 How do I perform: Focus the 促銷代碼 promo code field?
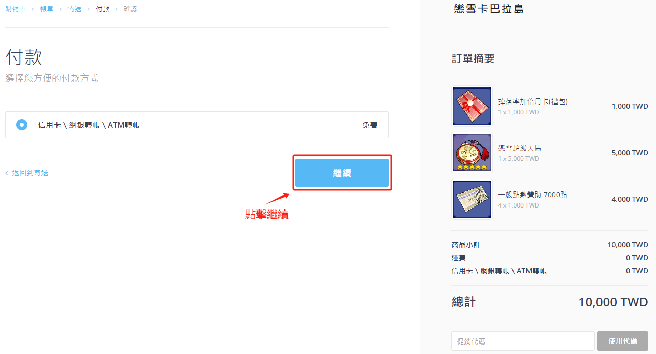click(523, 341)
